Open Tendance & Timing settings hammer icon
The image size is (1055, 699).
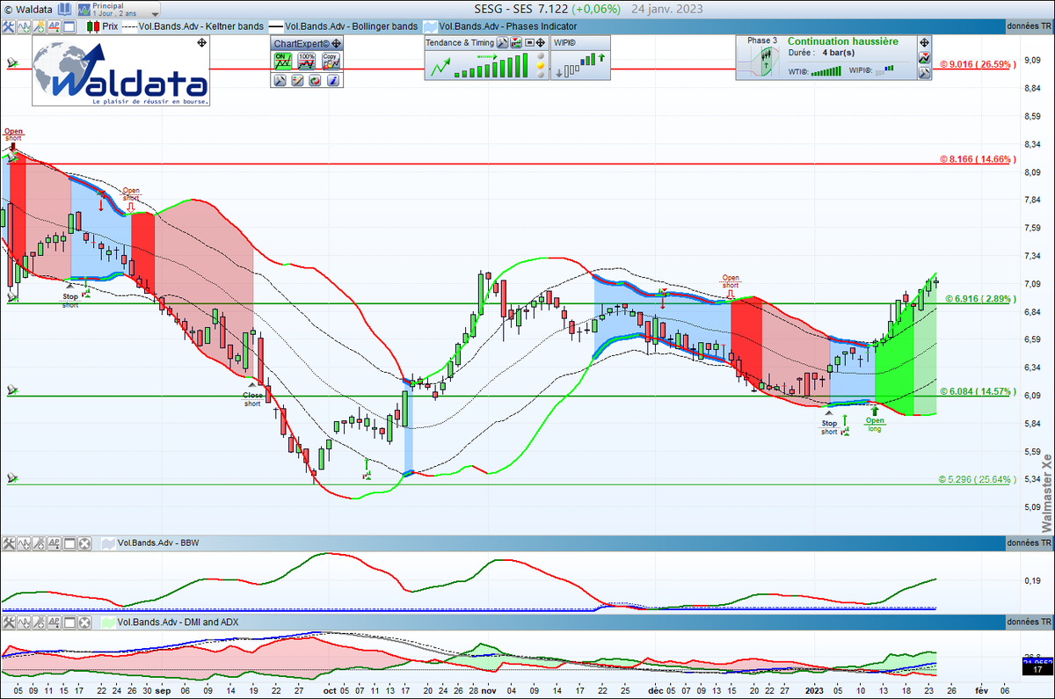point(502,42)
